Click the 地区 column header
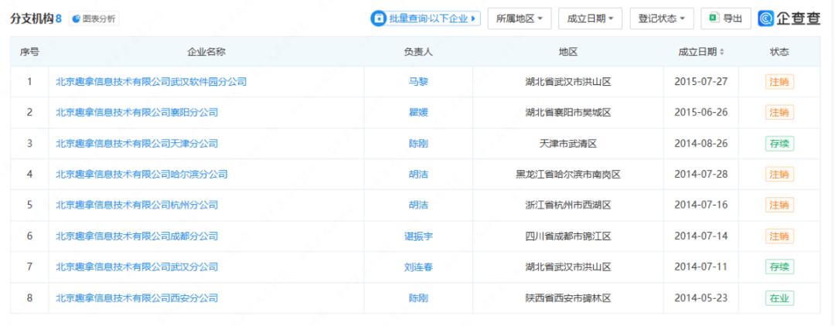This screenshot has height=326, width=835. (568, 52)
